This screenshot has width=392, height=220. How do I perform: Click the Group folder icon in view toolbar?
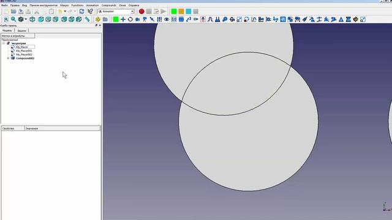105,19
